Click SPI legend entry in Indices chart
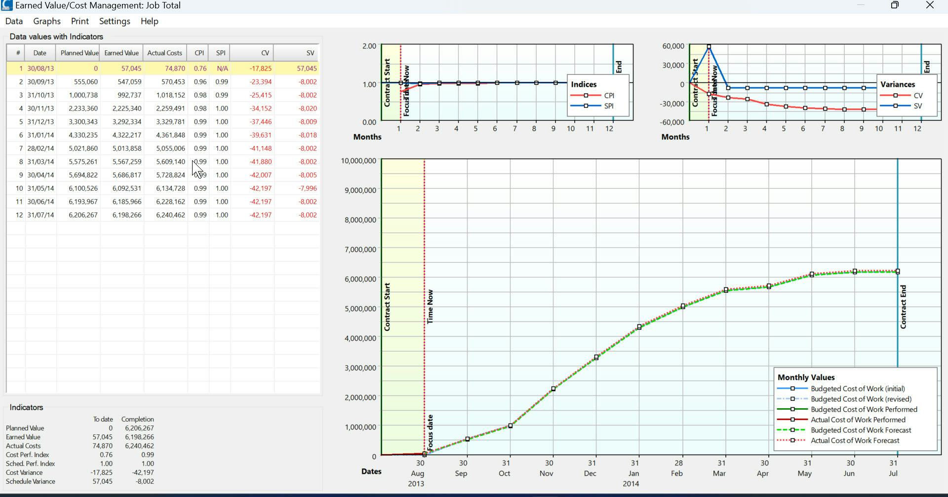 coord(592,106)
